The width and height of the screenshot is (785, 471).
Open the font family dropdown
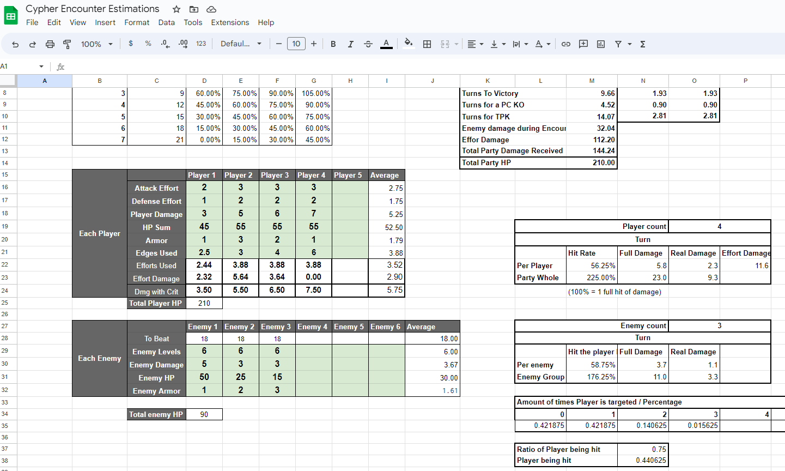241,44
